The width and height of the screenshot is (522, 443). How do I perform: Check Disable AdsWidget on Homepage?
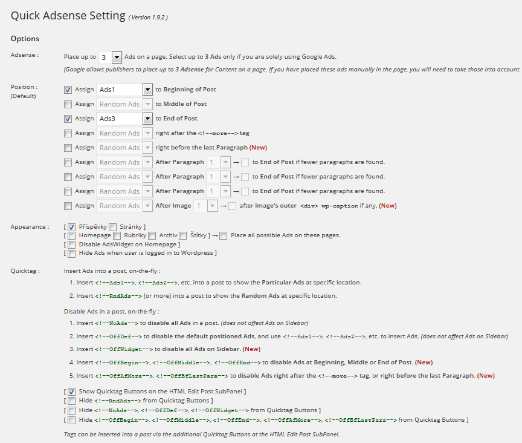coord(72,244)
